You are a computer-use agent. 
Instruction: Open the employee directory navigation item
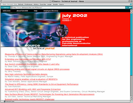[51, 11]
